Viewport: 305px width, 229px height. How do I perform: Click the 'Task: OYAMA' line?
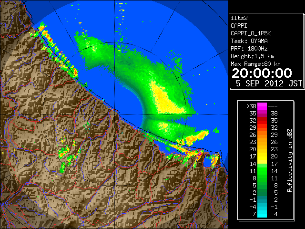tap(249, 41)
